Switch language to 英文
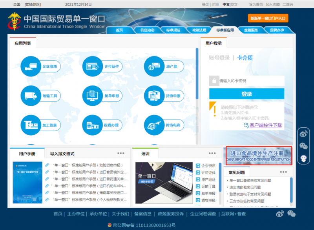This screenshot has width=314, height=230. pyautogui.click(x=234, y=4)
